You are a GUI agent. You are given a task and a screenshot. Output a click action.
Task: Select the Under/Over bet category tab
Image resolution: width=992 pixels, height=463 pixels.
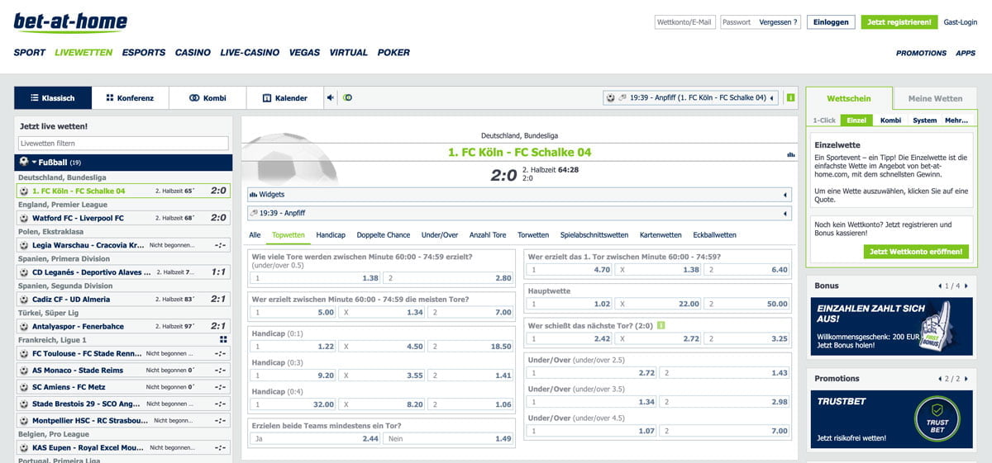tap(440, 235)
